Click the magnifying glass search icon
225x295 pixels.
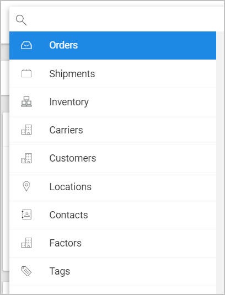22,20
